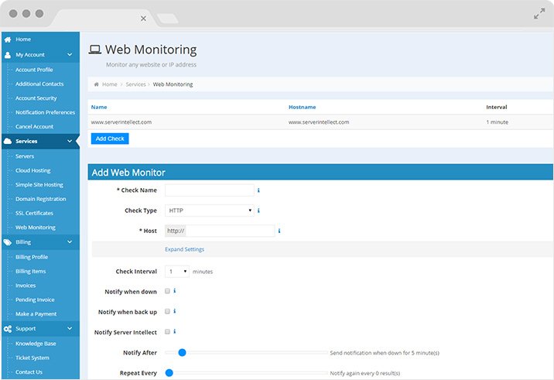Click the Notify After slider handle
This screenshot has width=554, height=380.
182,352
